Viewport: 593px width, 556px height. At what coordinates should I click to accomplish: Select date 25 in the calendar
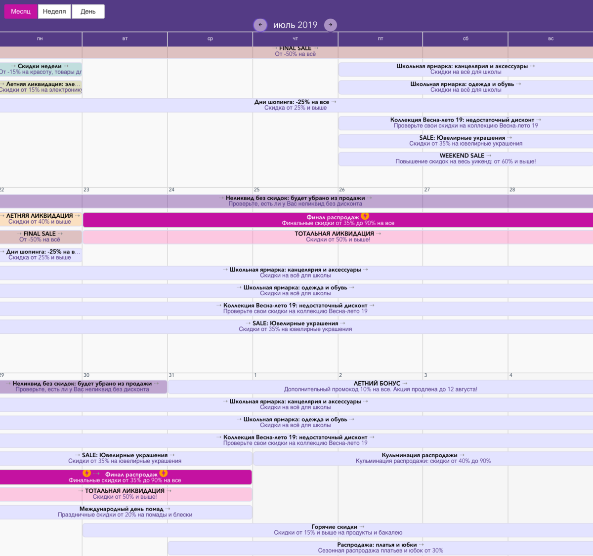click(x=257, y=190)
